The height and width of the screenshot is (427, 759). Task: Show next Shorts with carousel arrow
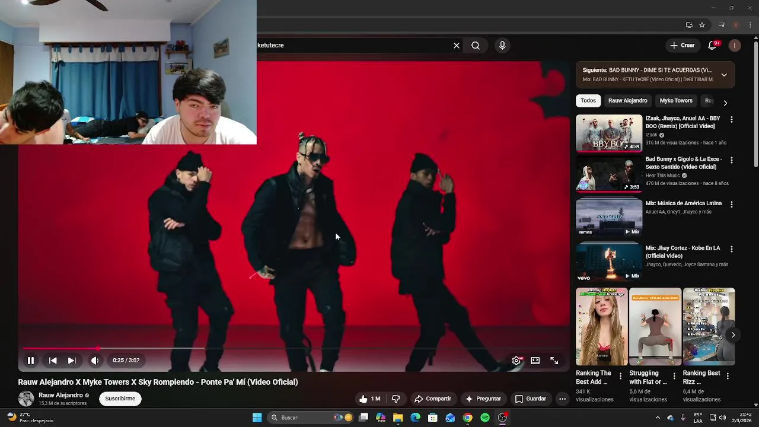(733, 335)
